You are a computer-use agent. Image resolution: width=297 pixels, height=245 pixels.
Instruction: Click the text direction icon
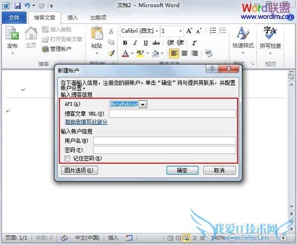point(195,43)
